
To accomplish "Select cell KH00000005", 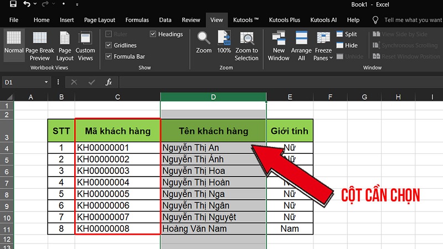I will click(x=118, y=194).
